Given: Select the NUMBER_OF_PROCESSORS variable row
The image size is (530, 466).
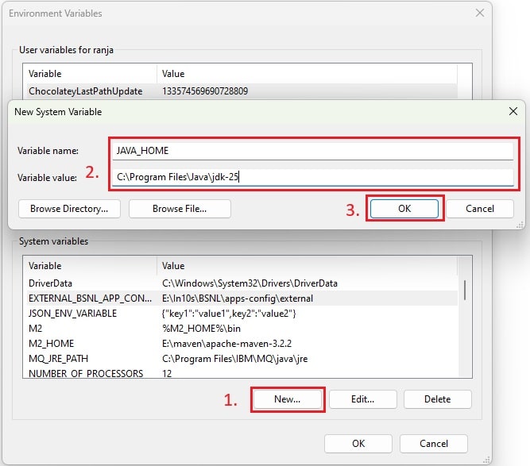Looking at the screenshot, I should tap(242, 373).
